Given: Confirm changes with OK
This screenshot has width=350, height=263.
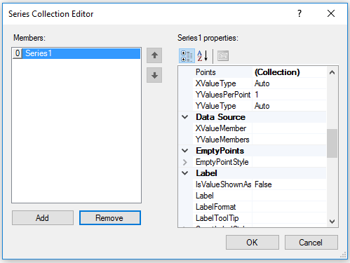Looking at the screenshot, I should pos(253,243).
